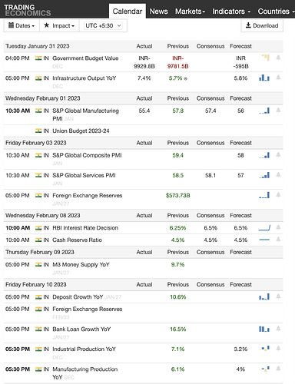Expand the Countries menu
The height and width of the screenshot is (384, 295).
[276, 12]
